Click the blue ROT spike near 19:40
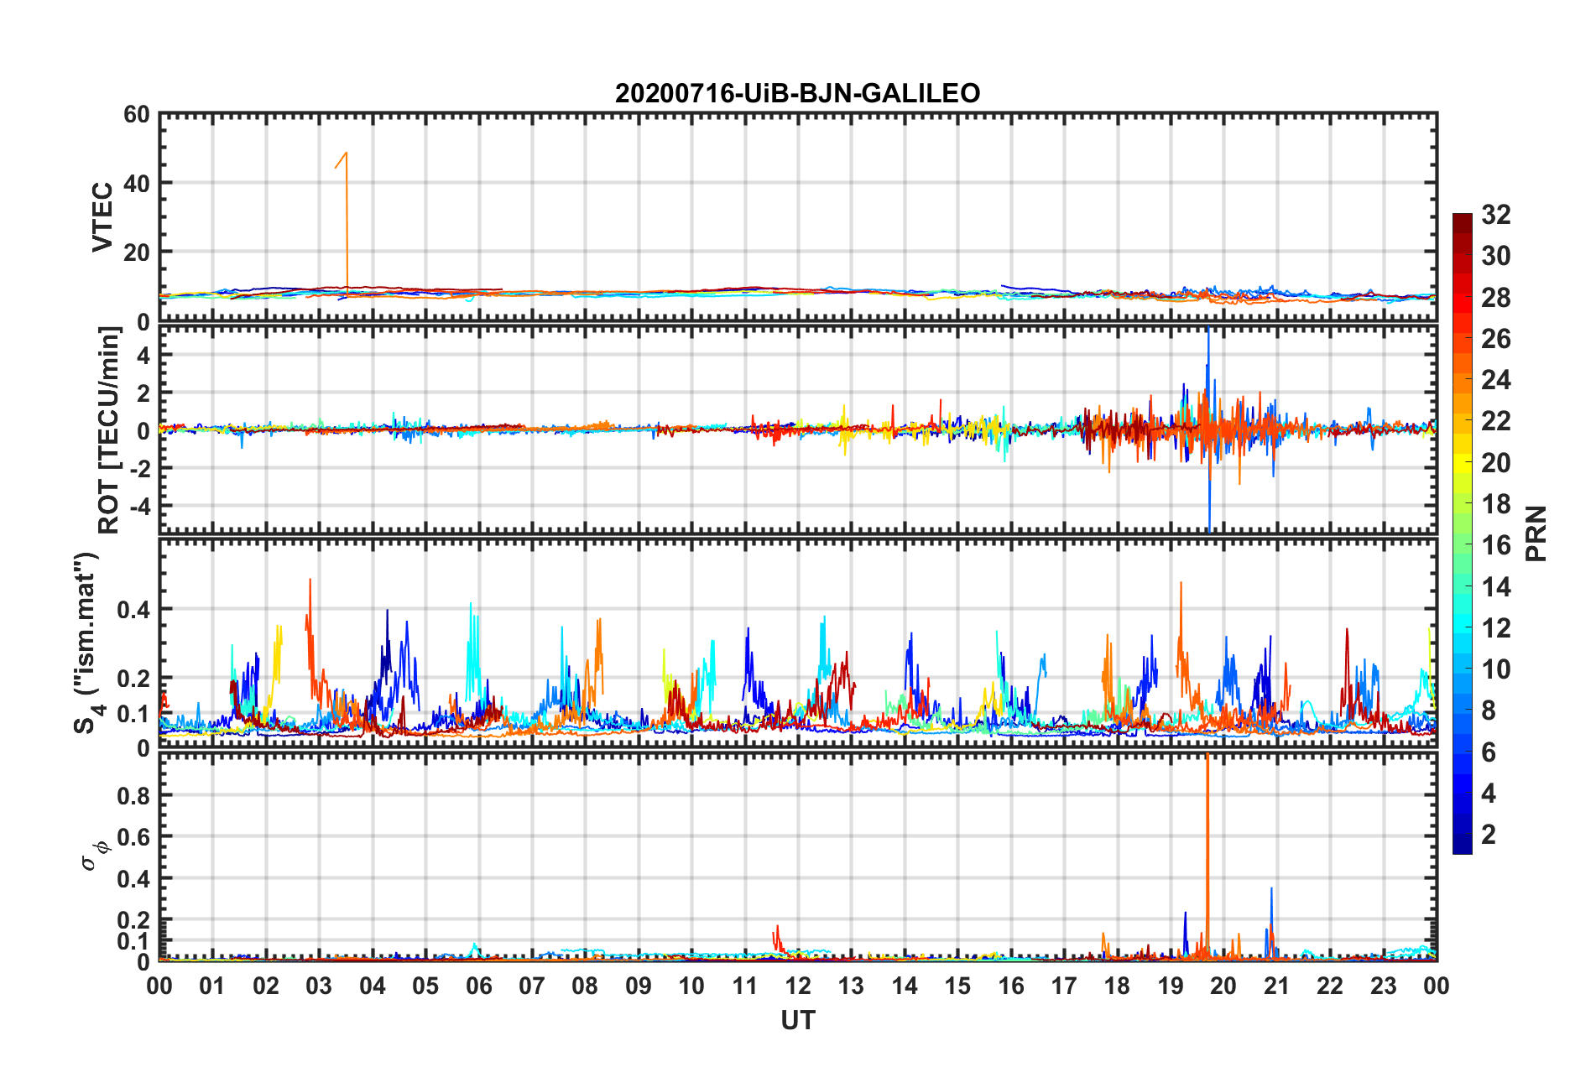1596x1067 pixels. (1208, 428)
